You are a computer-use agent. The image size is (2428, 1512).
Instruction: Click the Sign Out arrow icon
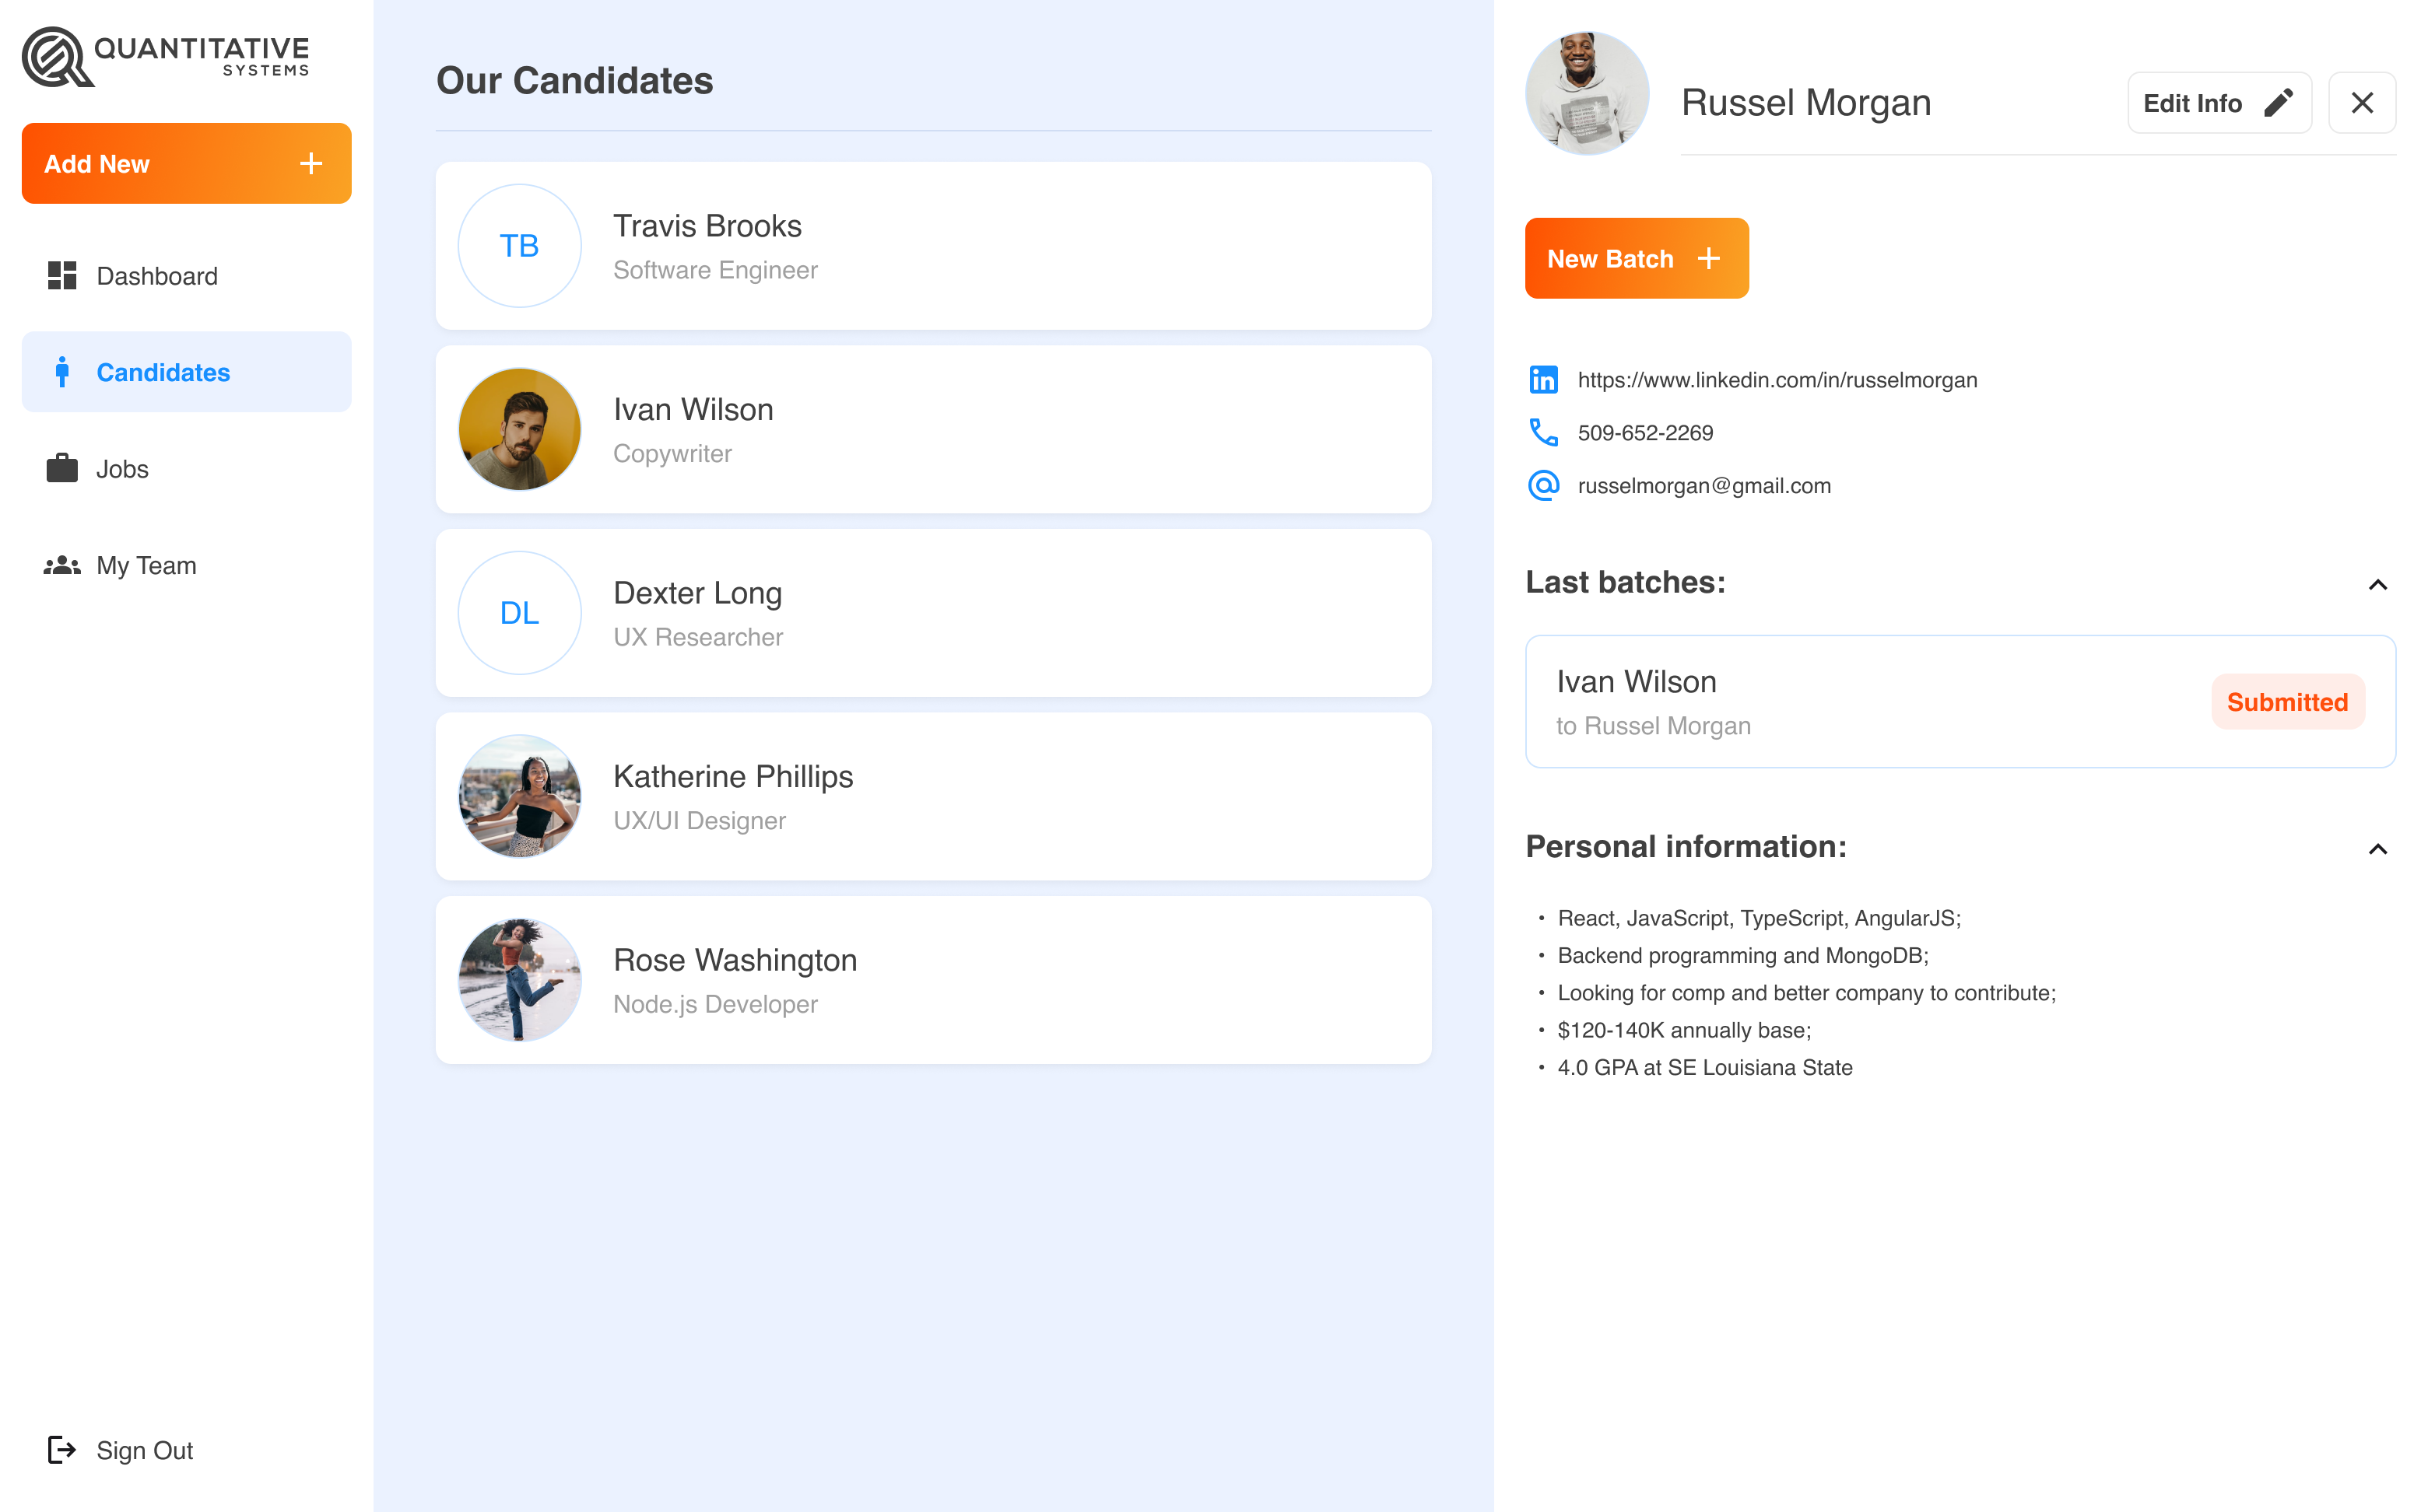pos(62,1450)
